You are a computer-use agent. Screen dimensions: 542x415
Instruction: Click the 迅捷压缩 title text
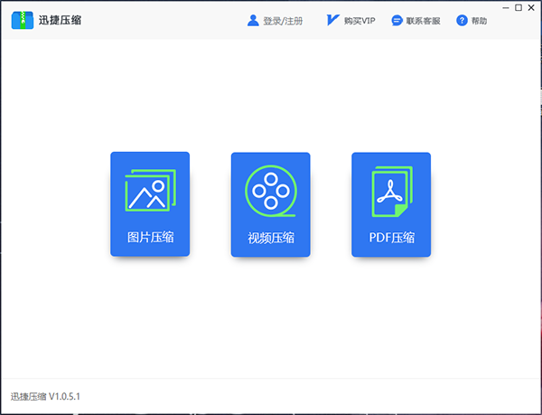click(60, 20)
